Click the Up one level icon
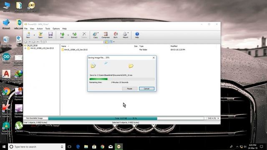The image size is (267, 150). pos(41,42)
